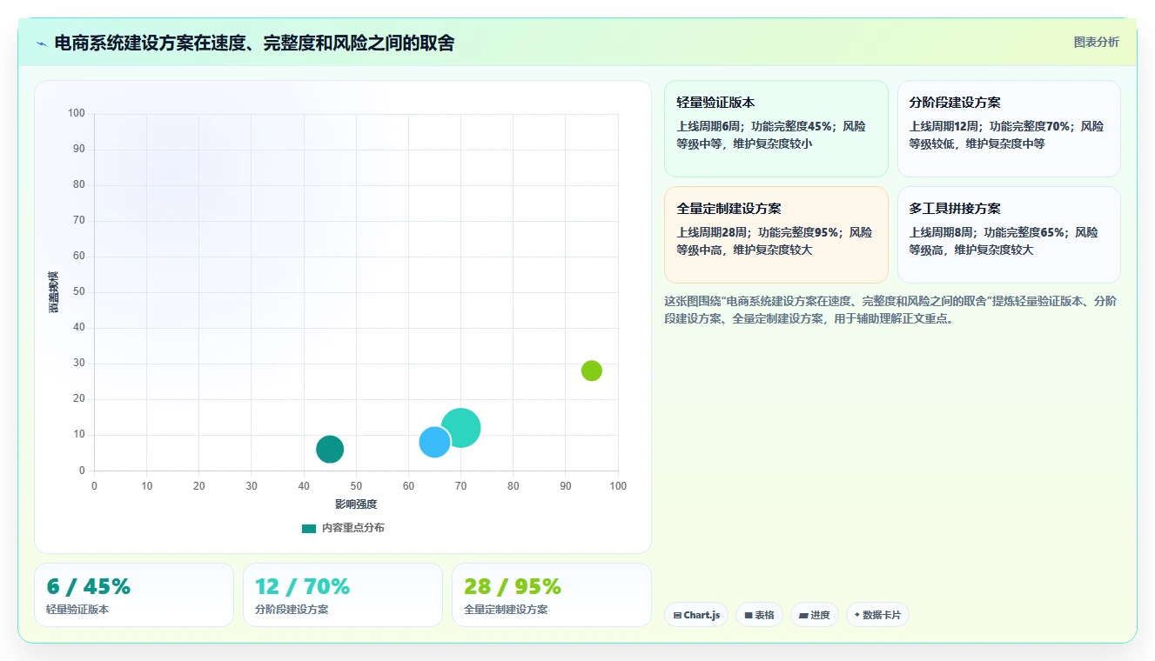Click the y-axis tick value 100
The height and width of the screenshot is (661, 1155).
tap(77, 113)
